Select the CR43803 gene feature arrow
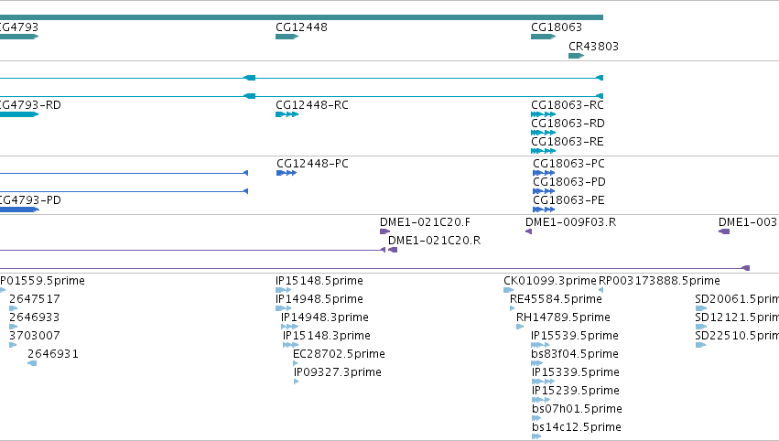779x441 pixels. pyautogui.click(x=576, y=56)
